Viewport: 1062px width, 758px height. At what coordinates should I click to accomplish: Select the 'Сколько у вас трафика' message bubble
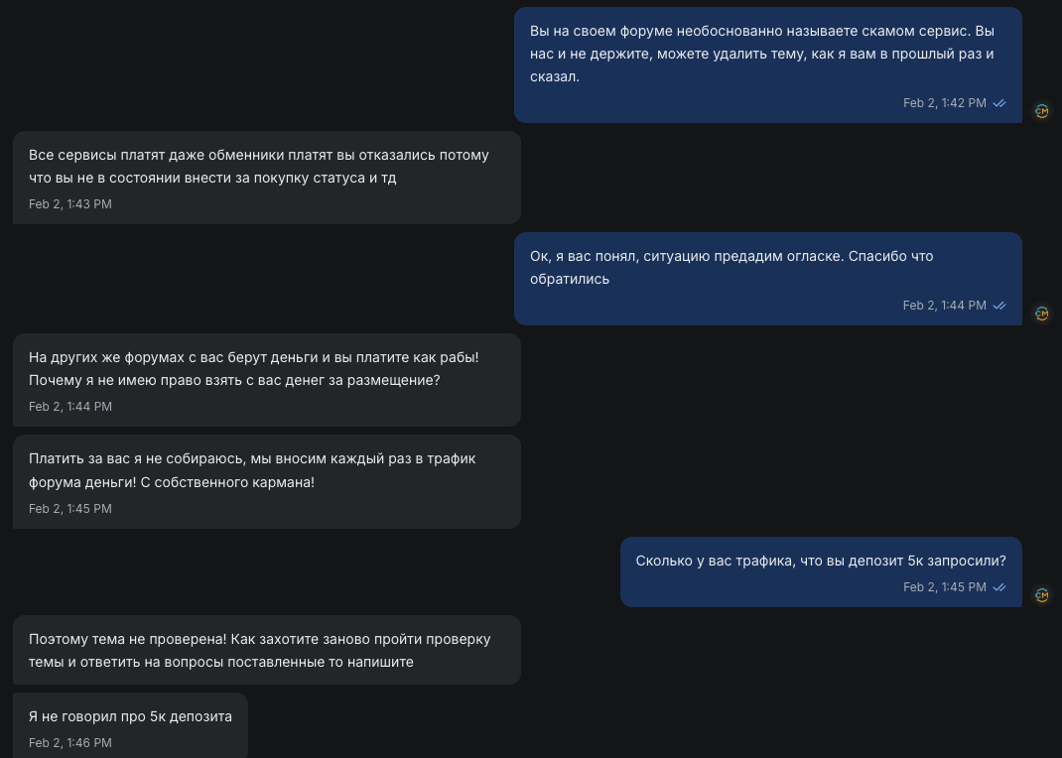(x=820, y=561)
